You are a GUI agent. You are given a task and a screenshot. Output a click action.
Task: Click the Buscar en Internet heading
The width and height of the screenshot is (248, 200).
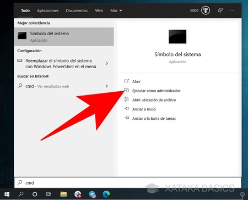33,76
